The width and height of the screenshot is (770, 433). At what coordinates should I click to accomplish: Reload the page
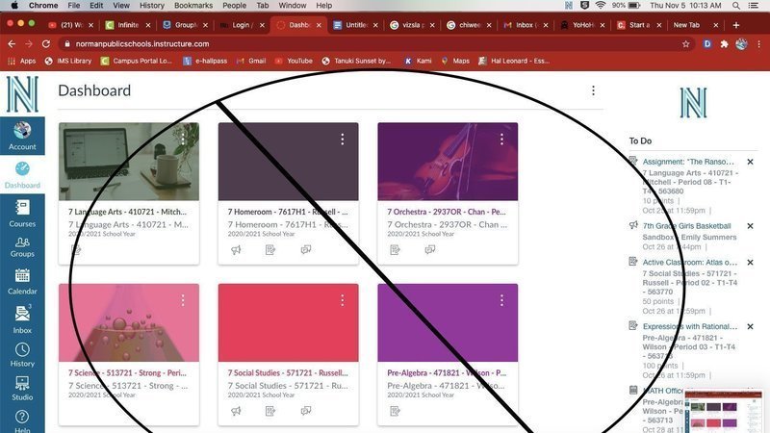pos(45,43)
